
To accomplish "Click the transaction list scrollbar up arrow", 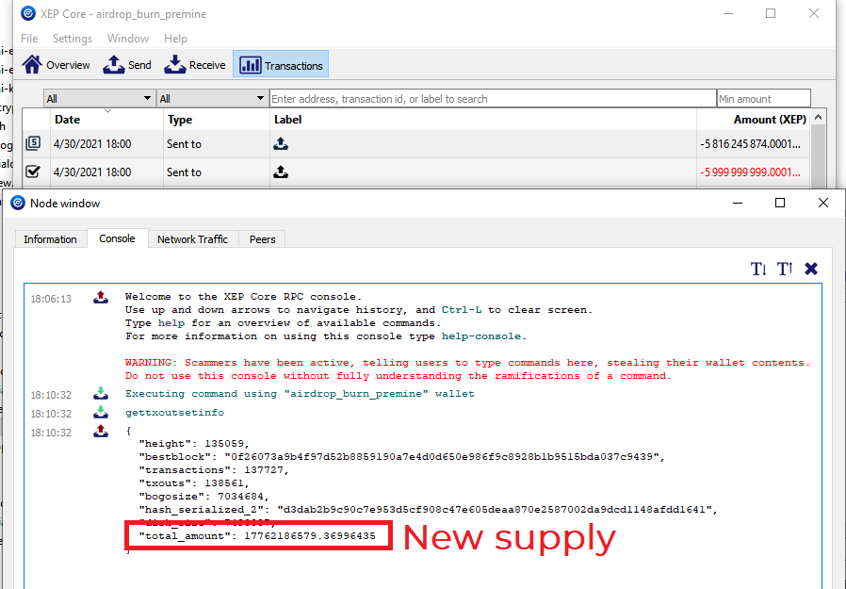I will [818, 117].
